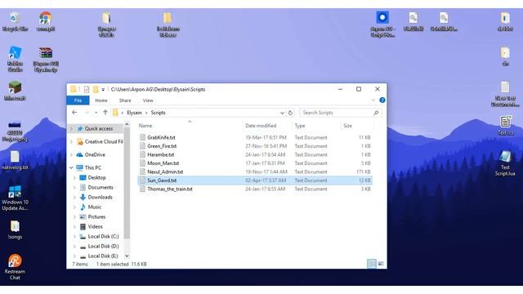This screenshot has height=294, width=523.
Task: Open Explorer Help question mark icon
Action: 382,100
